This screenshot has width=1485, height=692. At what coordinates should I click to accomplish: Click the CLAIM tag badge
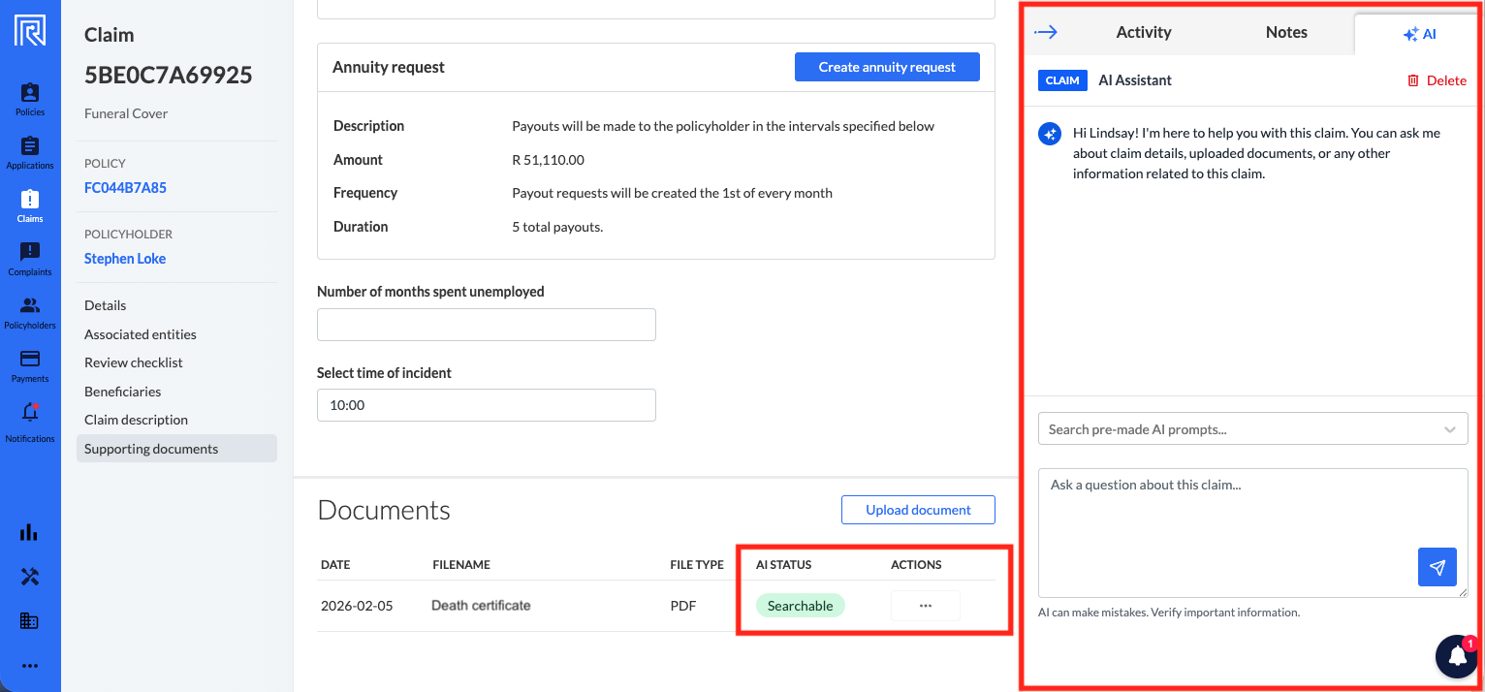point(1062,80)
